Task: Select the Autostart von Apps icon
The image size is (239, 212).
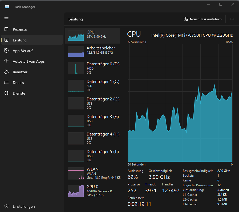Action: (7, 61)
